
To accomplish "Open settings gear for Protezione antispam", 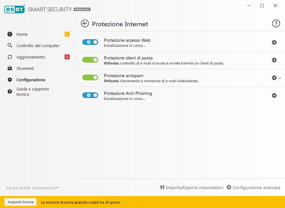I will click(274, 78).
